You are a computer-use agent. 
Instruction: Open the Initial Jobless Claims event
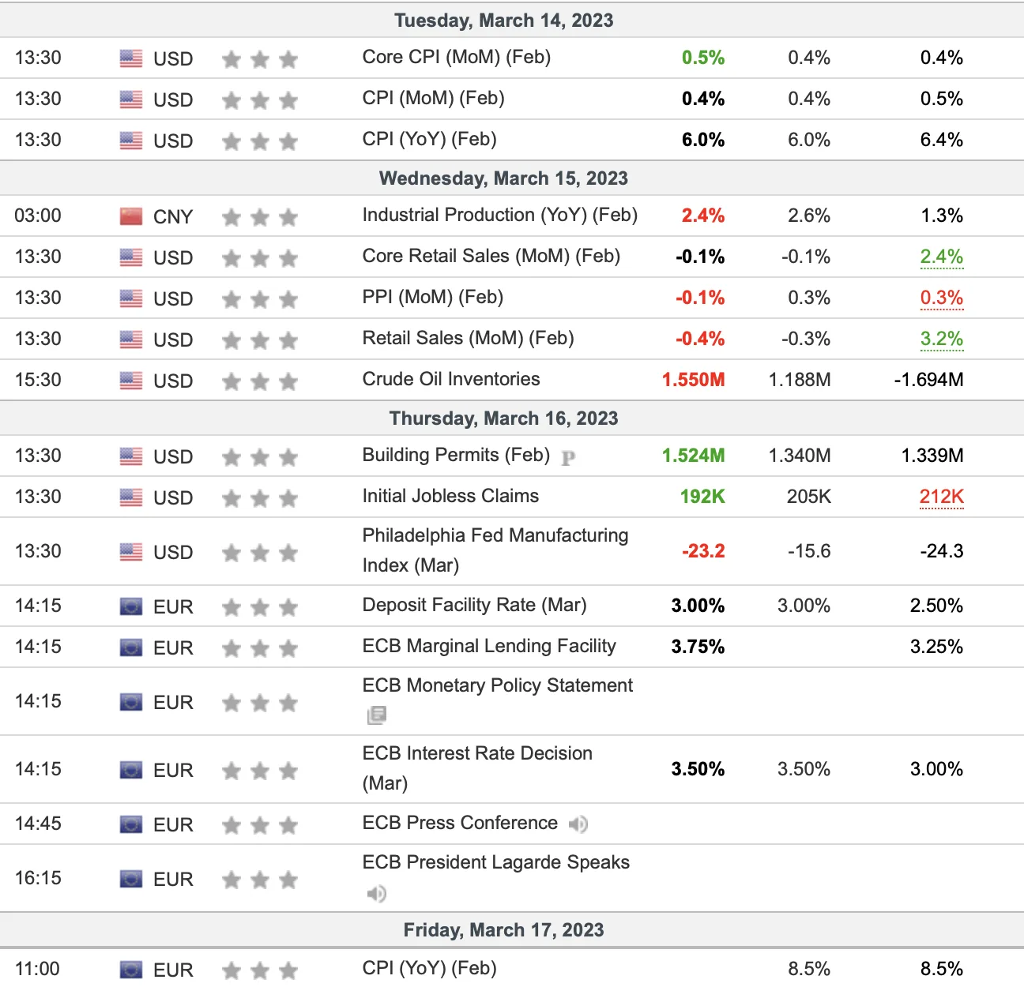point(450,496)
